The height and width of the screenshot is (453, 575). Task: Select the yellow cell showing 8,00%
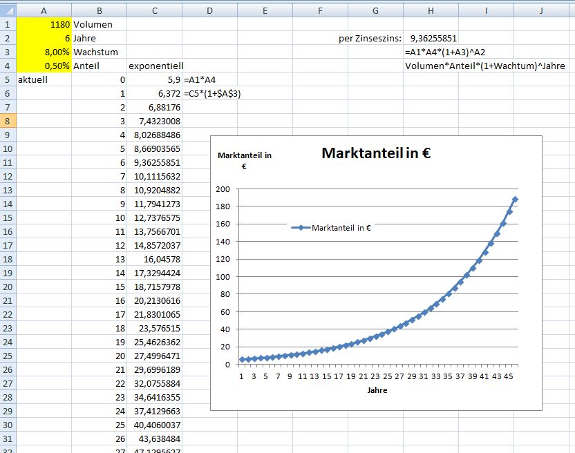click(44, 52)
